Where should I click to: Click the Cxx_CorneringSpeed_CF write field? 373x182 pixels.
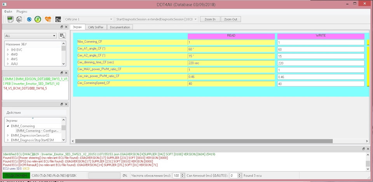click(321, 84)
